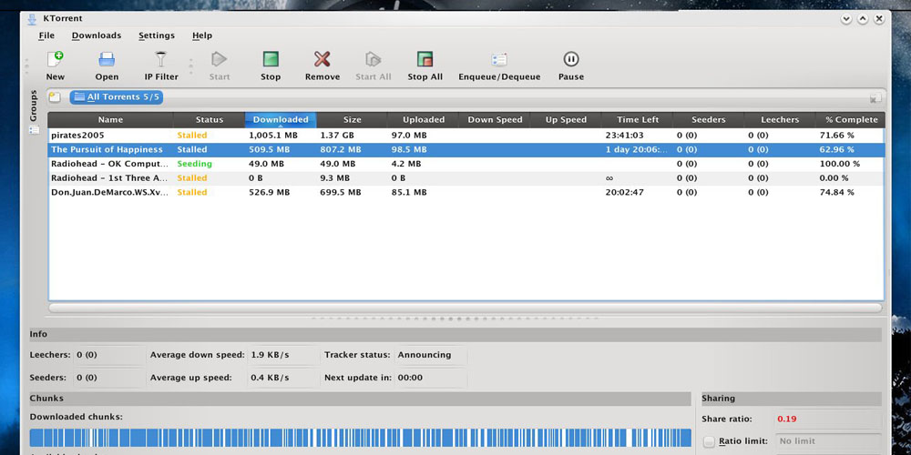911x455 pixels.
Task: Sort by Downloaded column header
Action: (281, 119)
